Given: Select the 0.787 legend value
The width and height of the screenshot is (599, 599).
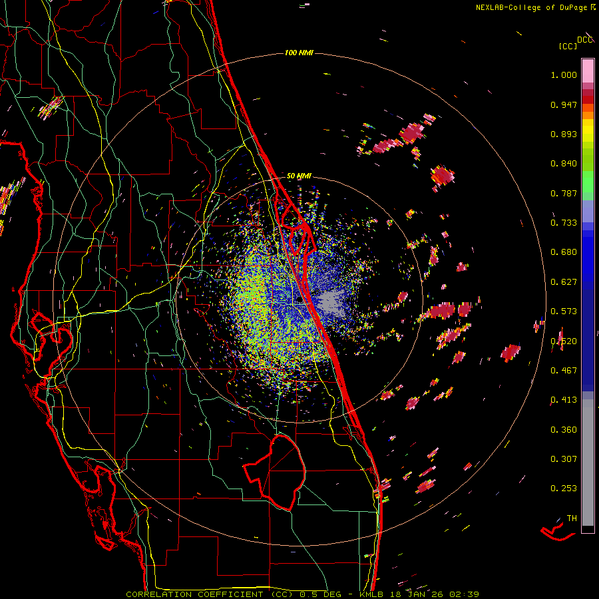Looking at the screenshot, I should [564, 193].
